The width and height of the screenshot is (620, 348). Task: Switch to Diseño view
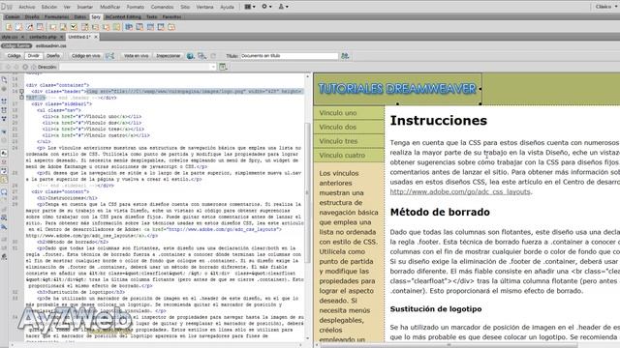[53, 56]
